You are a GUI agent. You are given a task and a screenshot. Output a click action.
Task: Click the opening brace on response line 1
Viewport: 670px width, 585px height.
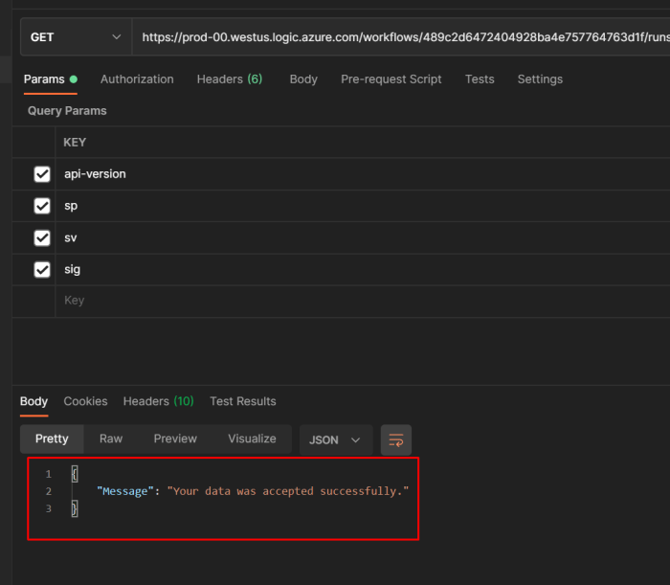75,474
